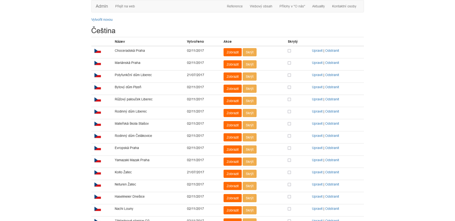
Task: Tick the hidden checkbox for Choceradská Praha
Action: [x=289, y=51]
